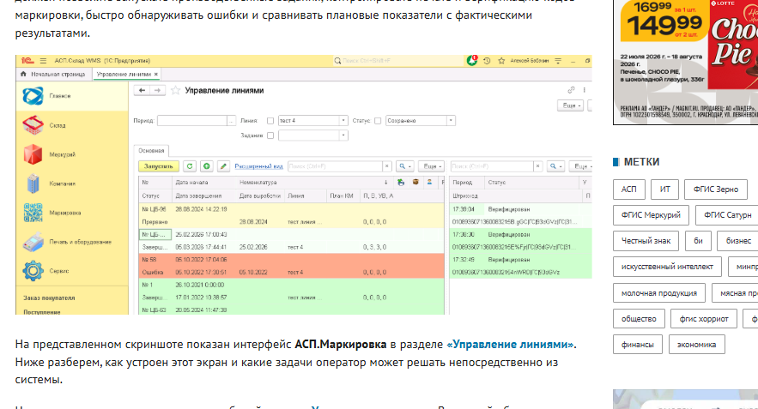The height and width of the screenshot is (409, 758).
Task: Click the green plus add button
Action: click(206, 166)
